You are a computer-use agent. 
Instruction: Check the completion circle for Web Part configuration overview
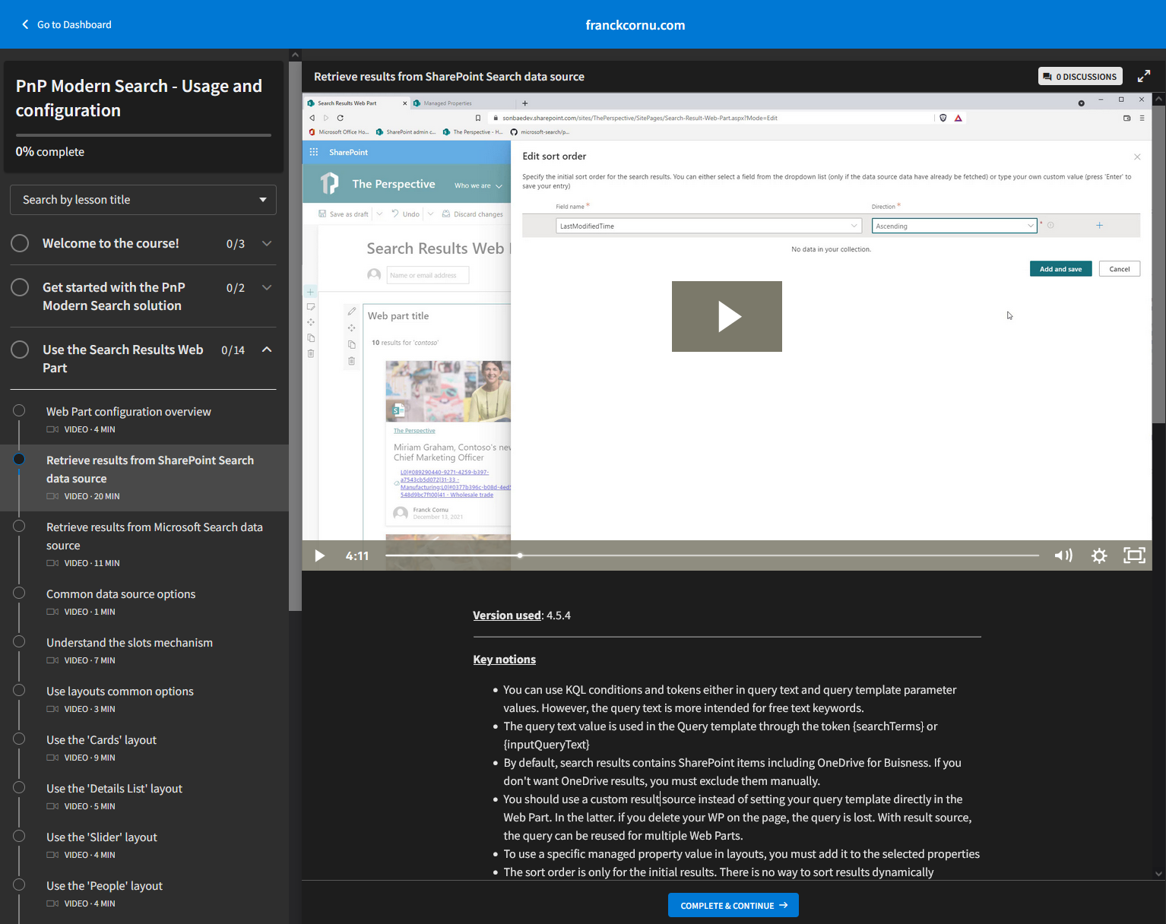click(19, 410)
